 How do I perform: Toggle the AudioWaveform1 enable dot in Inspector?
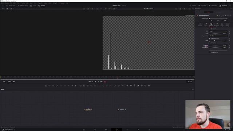point(197,15)
